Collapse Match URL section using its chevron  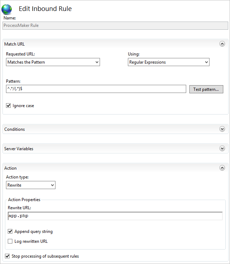point(222,44)
